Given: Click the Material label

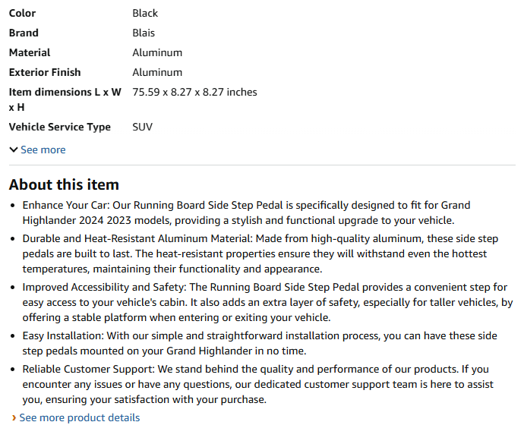Looking at the screenshot, I should point(30,52).
